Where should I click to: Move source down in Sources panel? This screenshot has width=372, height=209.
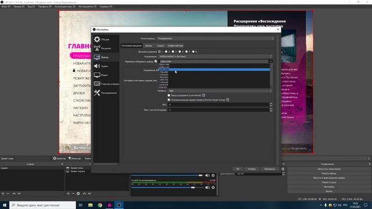pyautogui.click(x=90, y=193)
